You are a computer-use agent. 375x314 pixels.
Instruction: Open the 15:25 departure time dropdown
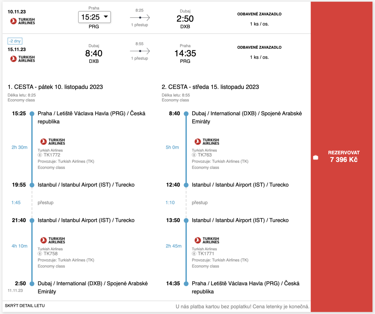[x=94, y=17]
